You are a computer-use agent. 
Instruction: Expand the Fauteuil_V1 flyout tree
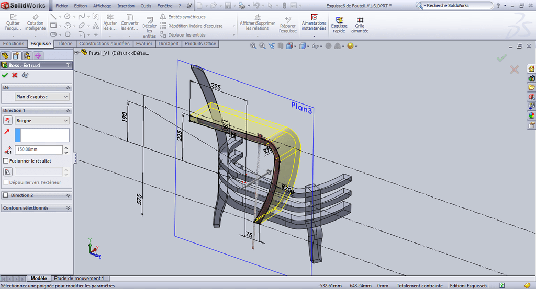point(77,53)
